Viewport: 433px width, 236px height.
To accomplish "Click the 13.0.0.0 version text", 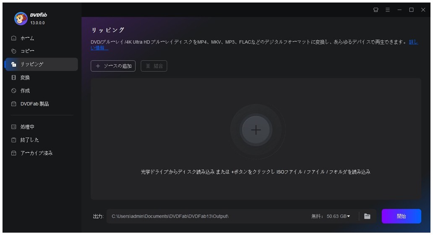I will click(38, 23).
